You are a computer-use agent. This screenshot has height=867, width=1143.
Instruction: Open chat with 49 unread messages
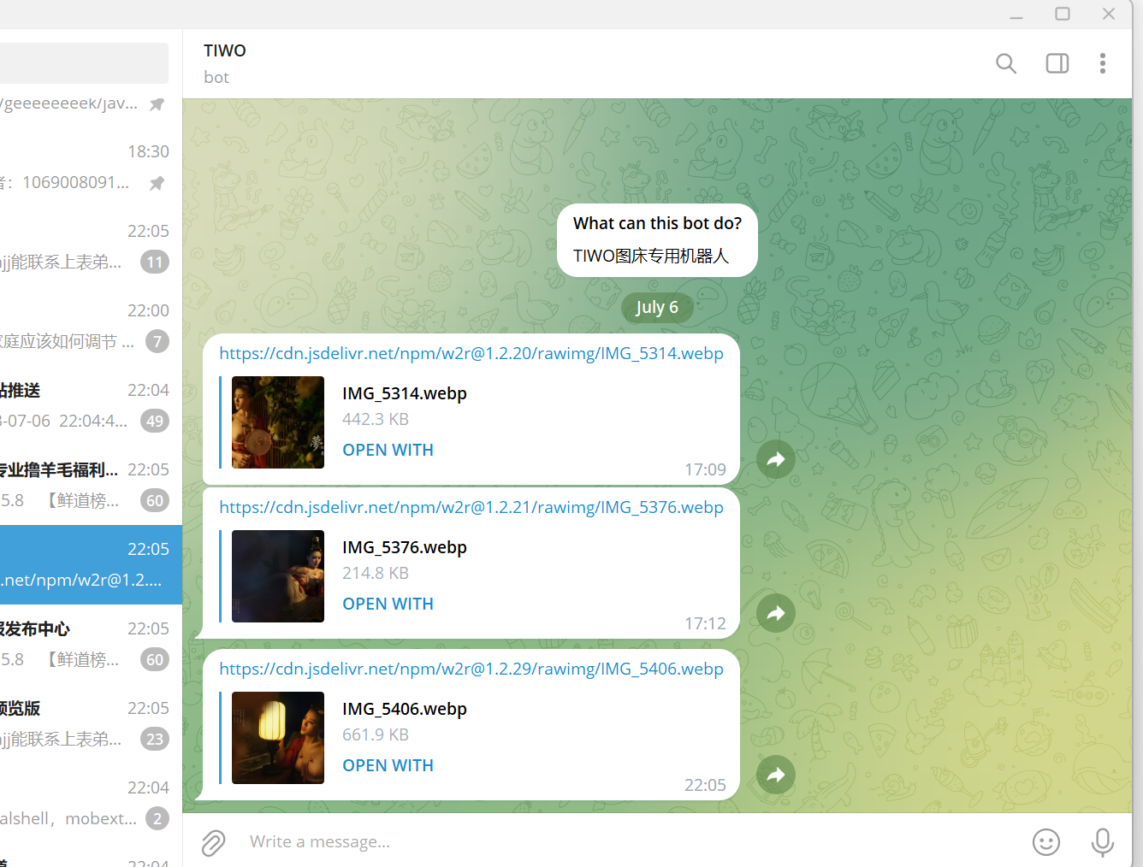(91, 405)
